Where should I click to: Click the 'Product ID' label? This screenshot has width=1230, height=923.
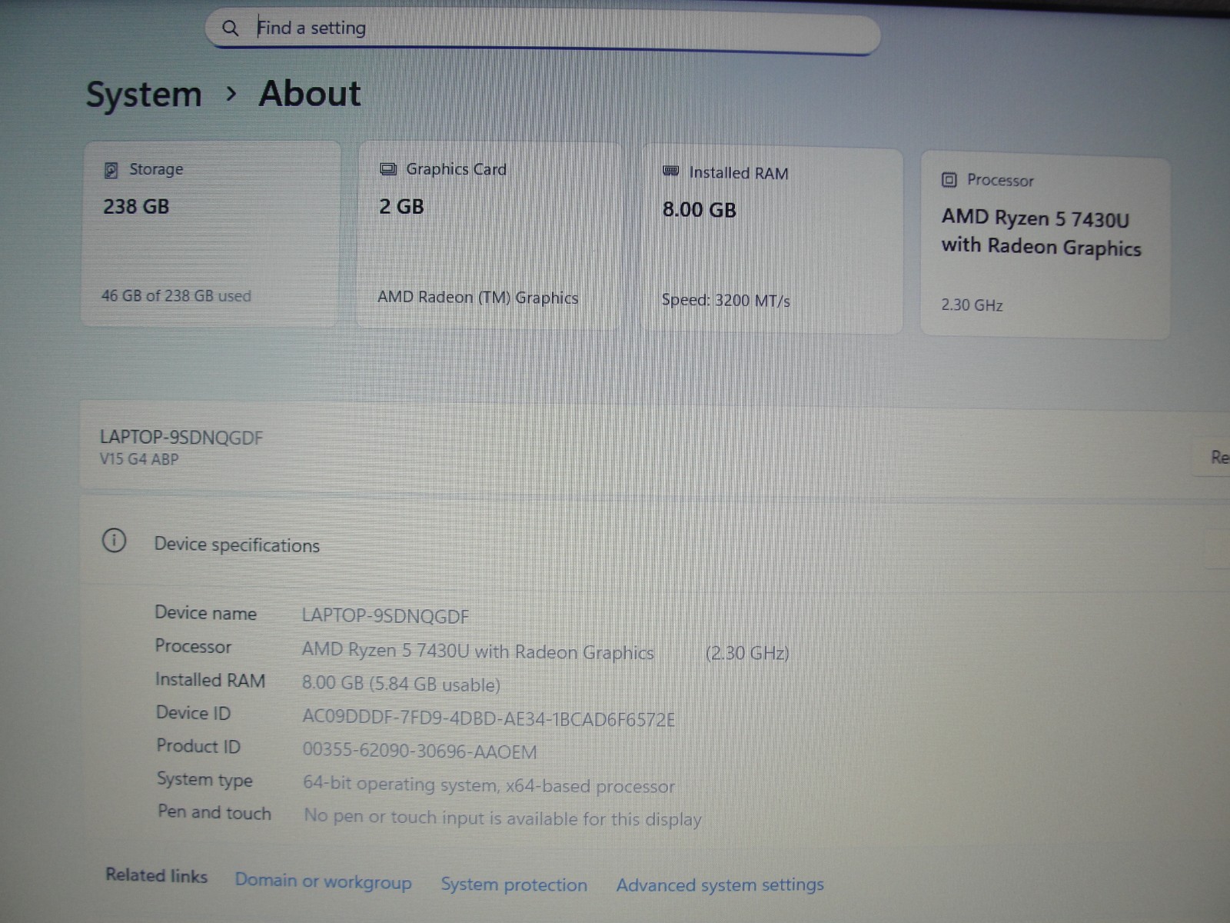click(x=198, y=746)
